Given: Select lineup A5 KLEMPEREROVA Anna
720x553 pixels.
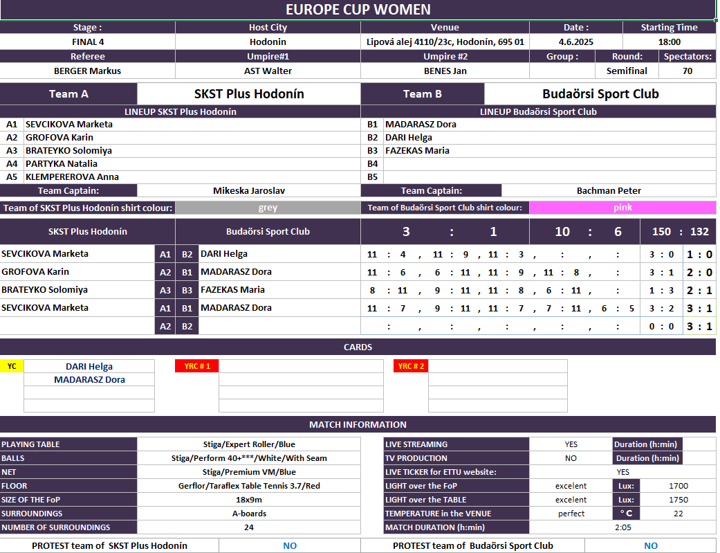Looking at the screenshot, I should pos(192,176).
